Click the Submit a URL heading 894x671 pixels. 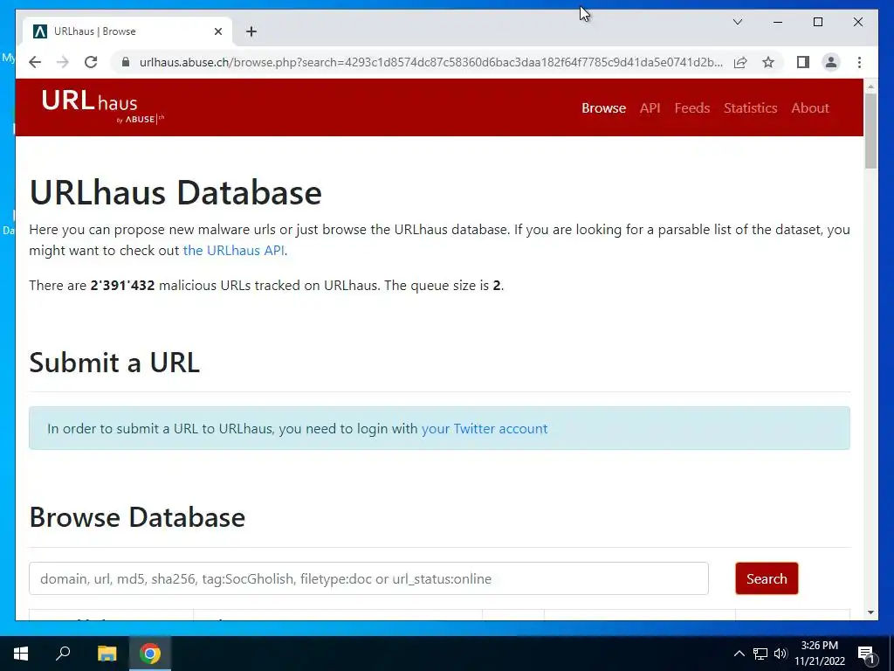pyautogui.click(x=114, y=363)
